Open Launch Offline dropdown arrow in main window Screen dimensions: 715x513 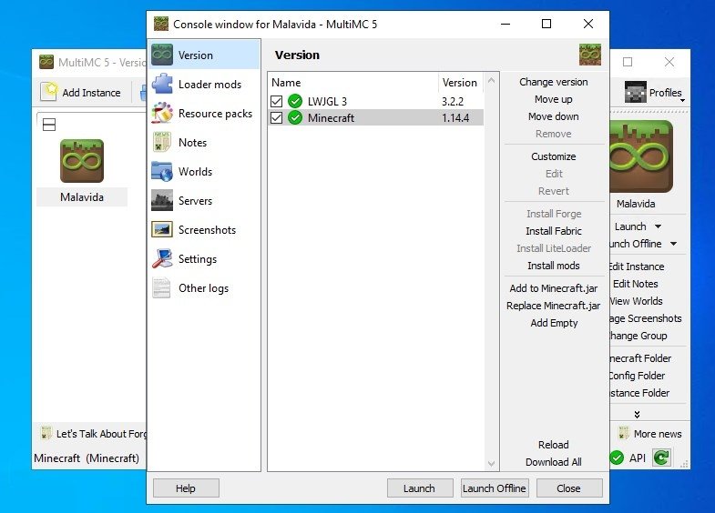pos(673,244)
